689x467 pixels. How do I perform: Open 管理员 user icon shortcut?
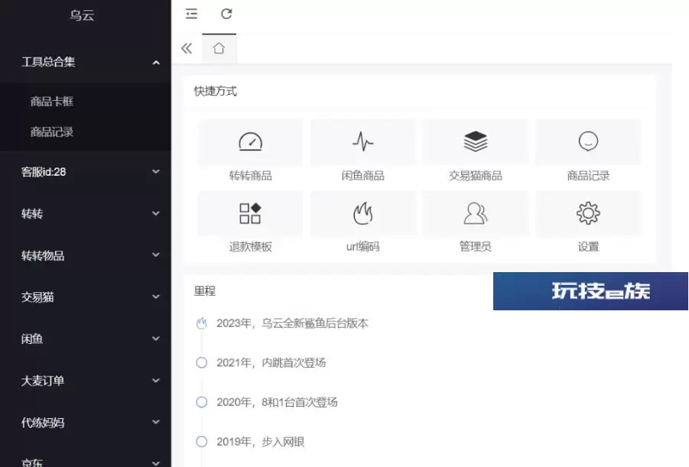pyautogui.click(x=476, y=213)
